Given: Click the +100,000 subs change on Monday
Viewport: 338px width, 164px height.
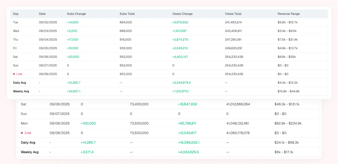Looking at the screenshot, I should tap(88, 123).
